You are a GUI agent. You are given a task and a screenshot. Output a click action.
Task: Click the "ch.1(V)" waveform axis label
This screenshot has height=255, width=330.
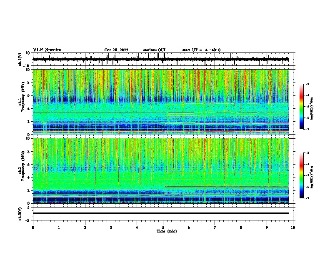coord(20,59)
